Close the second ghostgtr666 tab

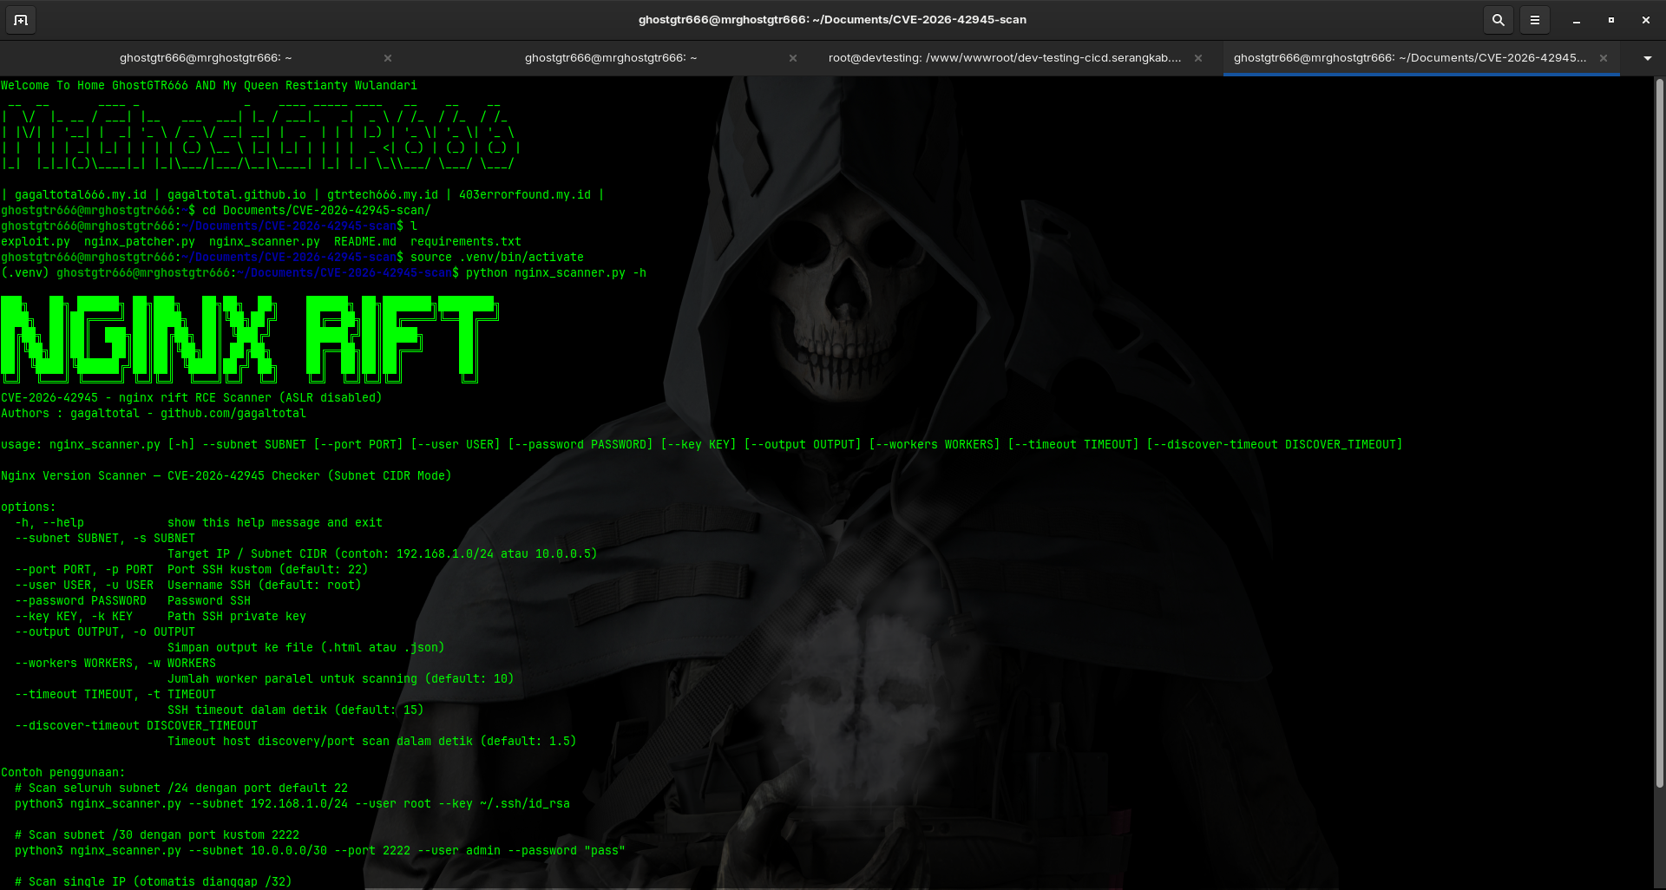pos(793,58)
